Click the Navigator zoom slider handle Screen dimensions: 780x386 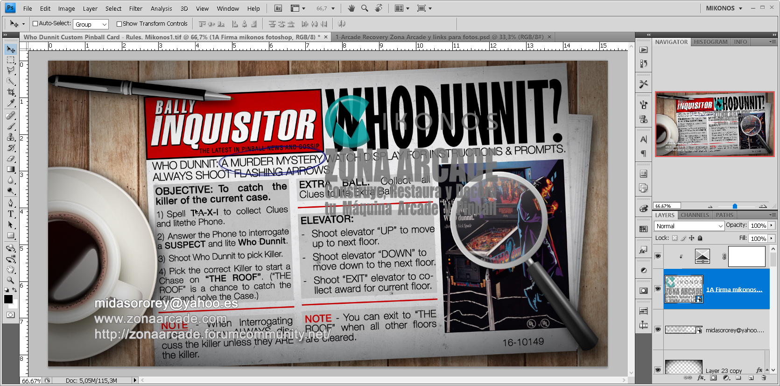[x=735, y=206]
